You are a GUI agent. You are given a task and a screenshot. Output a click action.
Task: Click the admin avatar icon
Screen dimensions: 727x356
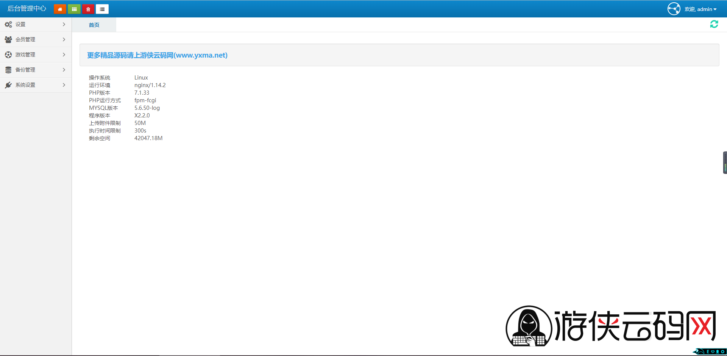pyautogui.click(x=674, y=9)
